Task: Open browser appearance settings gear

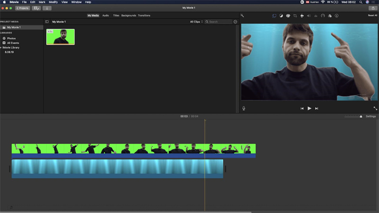Action: coord(235,22)
